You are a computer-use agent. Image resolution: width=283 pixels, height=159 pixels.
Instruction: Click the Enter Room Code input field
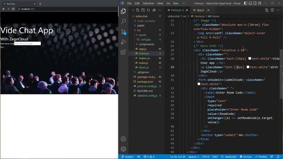point(27,43)
